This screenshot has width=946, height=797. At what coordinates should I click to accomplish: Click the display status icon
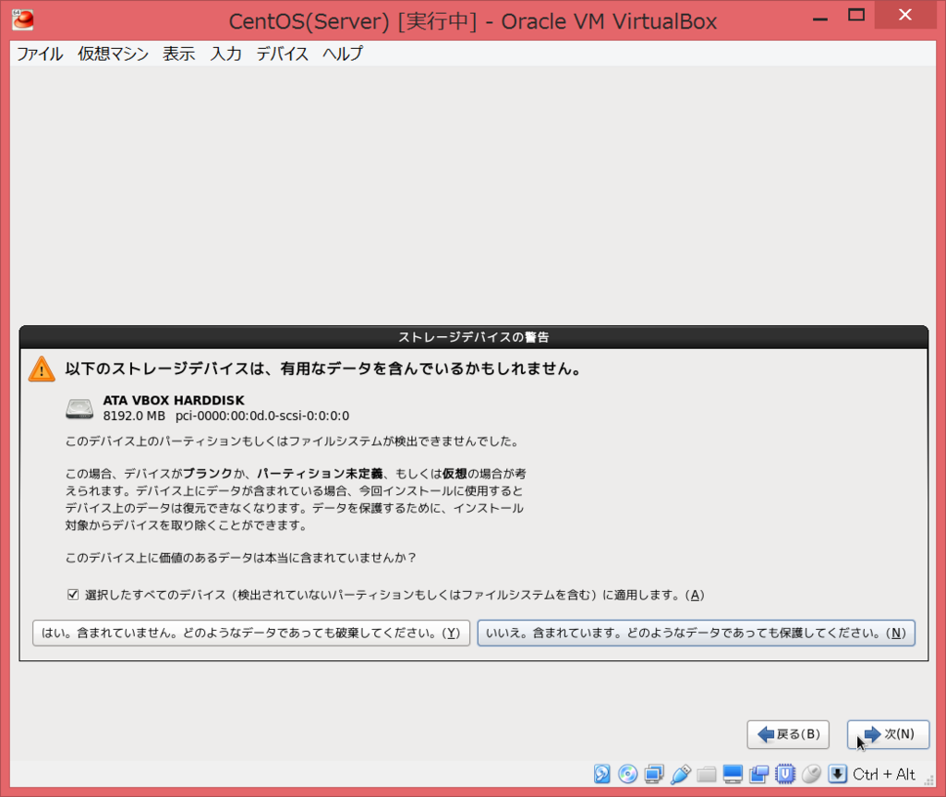733,774
